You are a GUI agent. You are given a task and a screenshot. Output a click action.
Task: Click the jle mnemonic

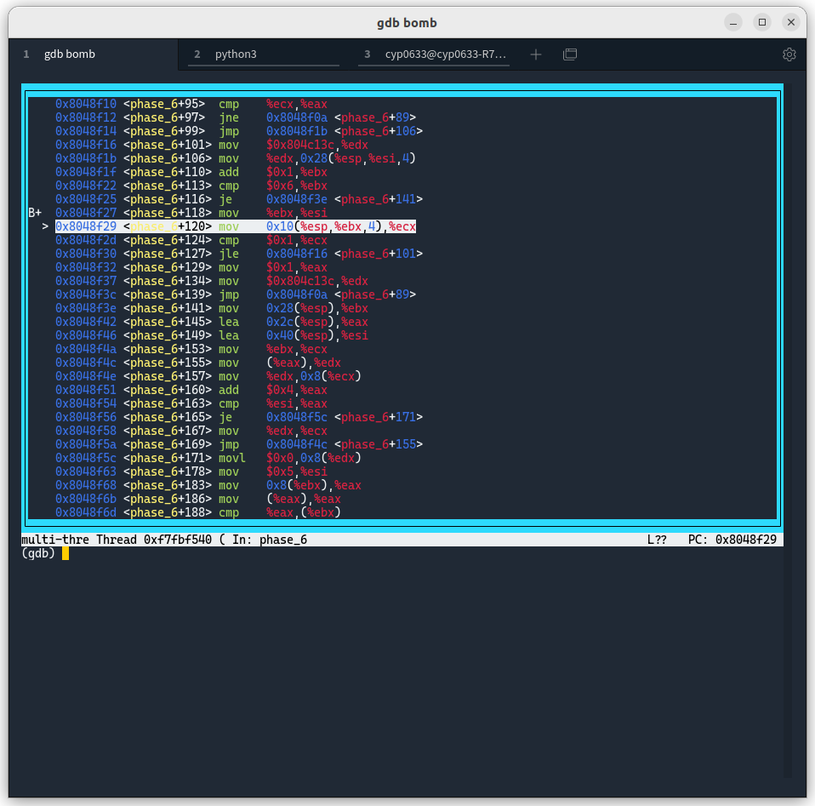coord(229,254)
